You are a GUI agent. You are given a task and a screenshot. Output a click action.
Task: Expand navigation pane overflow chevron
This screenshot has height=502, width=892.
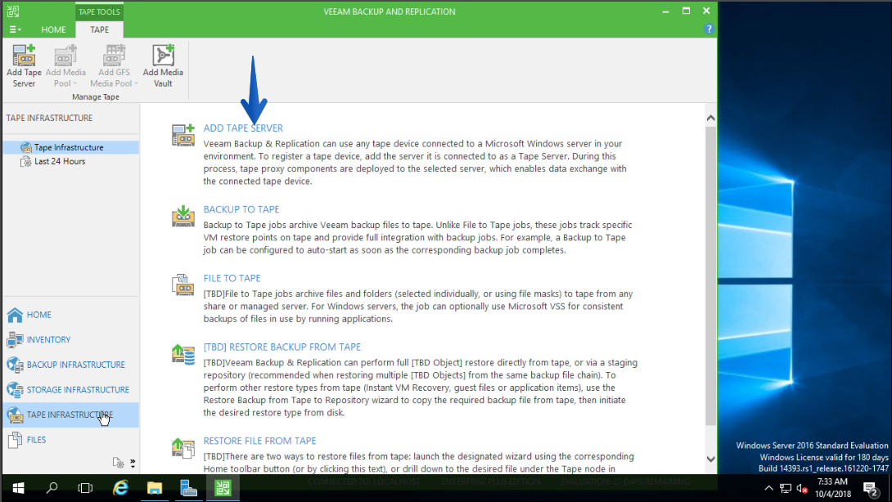[x=133, y=464]
